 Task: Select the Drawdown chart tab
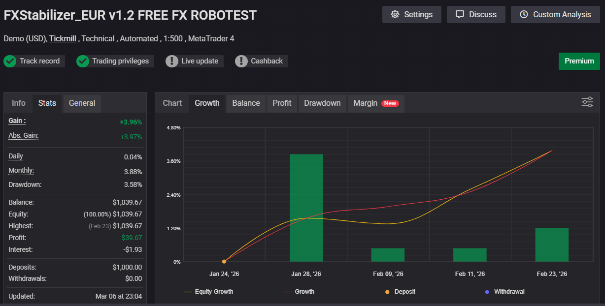[322, 103]
